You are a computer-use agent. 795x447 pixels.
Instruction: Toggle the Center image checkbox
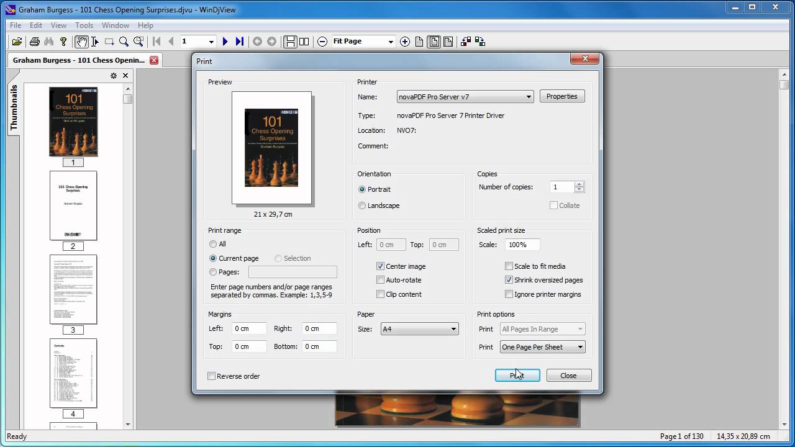[x=381, y=266]
